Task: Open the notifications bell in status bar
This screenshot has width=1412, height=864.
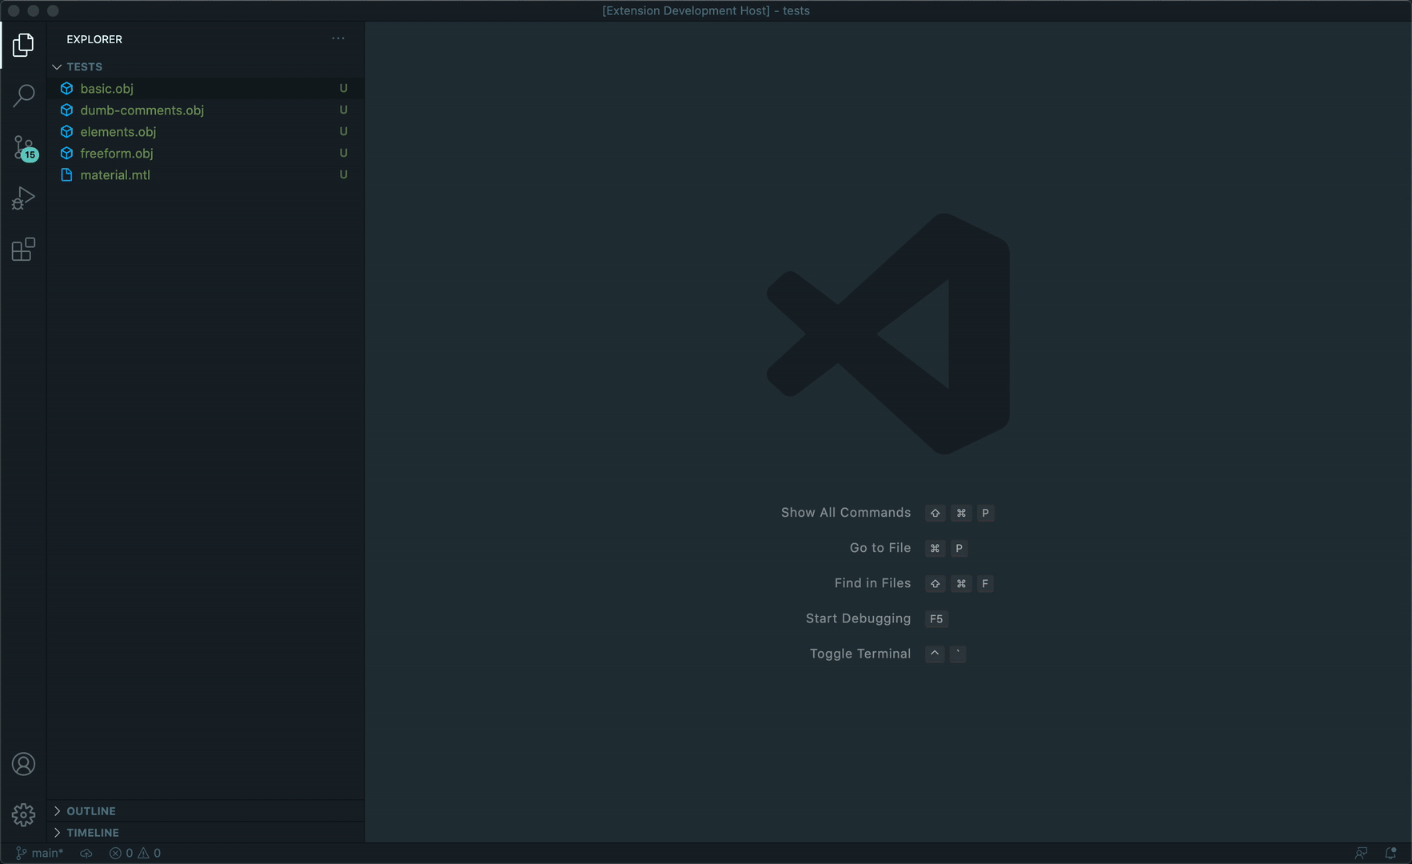Action: coord(1390,853)
